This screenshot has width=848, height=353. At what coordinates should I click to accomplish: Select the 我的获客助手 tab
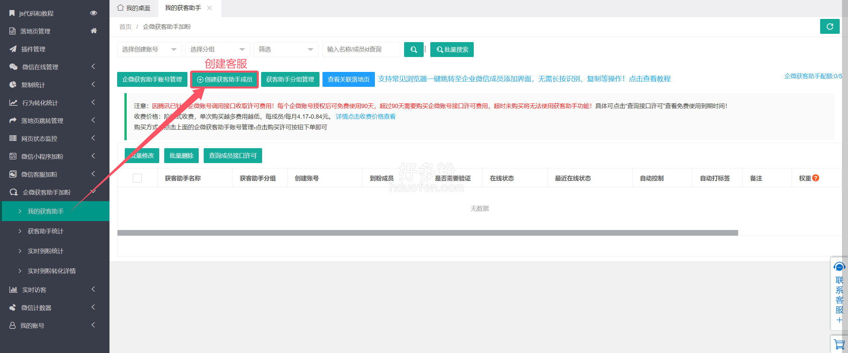pos(183,8)
